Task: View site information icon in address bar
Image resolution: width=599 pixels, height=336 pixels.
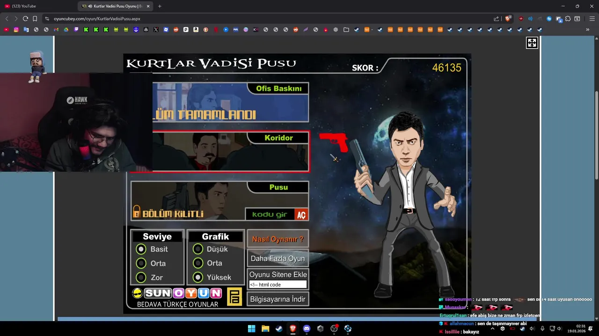Action: pos(47,19)
